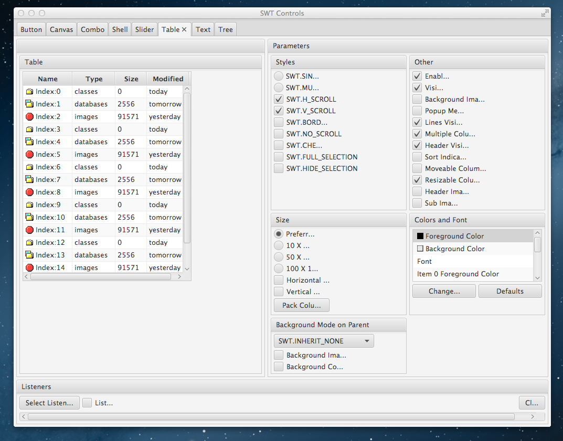
Task: Click the open folder icon beside Index:4
Action: [29, 142]
